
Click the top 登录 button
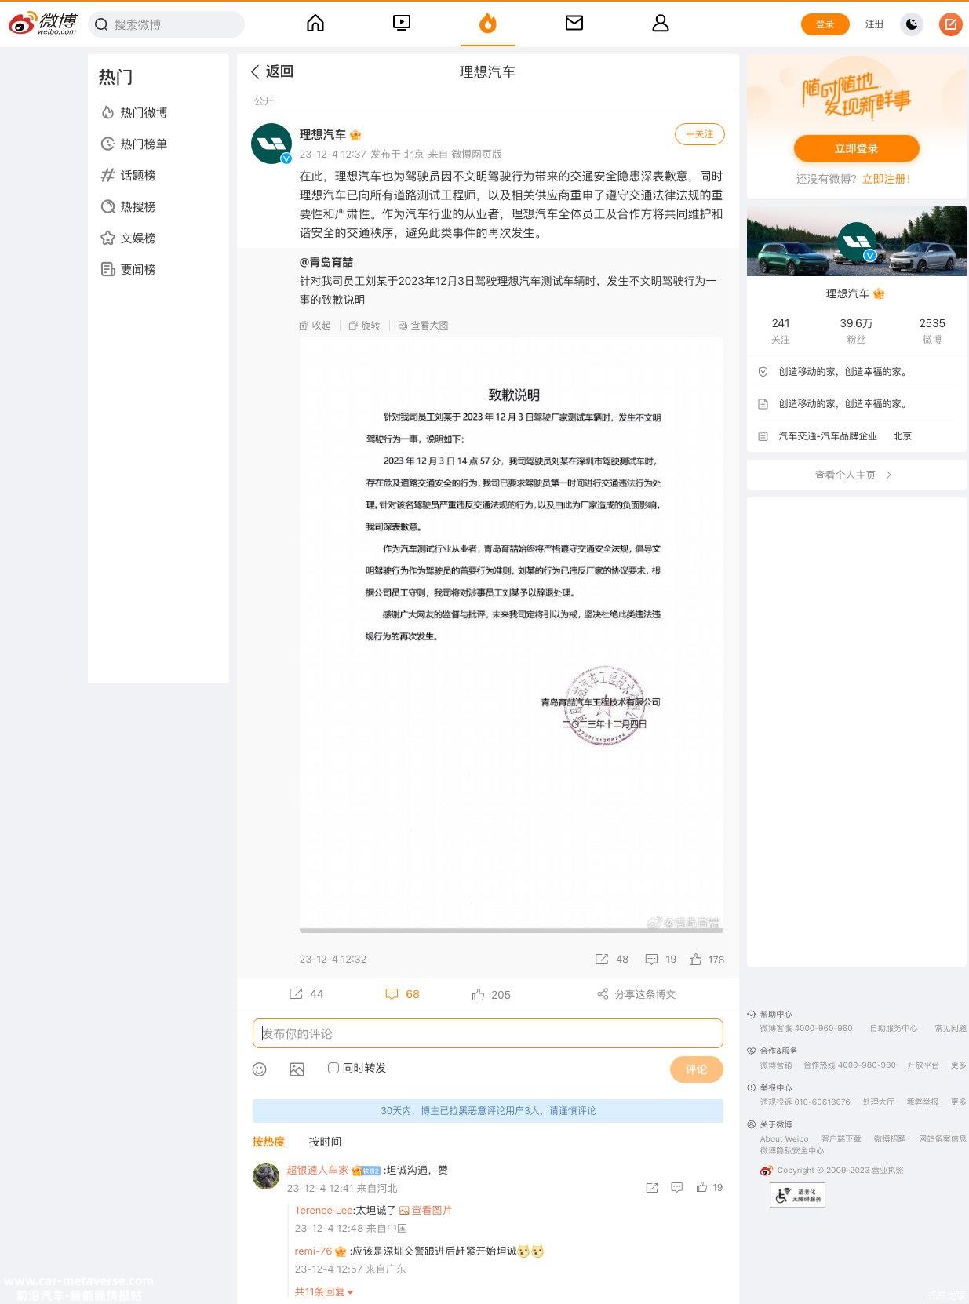825,24
